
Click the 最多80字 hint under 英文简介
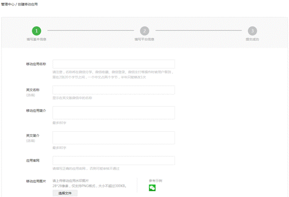[59, 148]
